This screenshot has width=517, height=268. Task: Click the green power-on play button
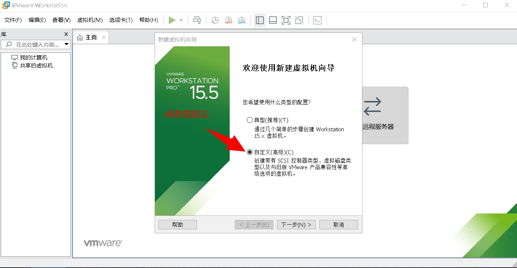pyautogui.click(x=172, y=20)
